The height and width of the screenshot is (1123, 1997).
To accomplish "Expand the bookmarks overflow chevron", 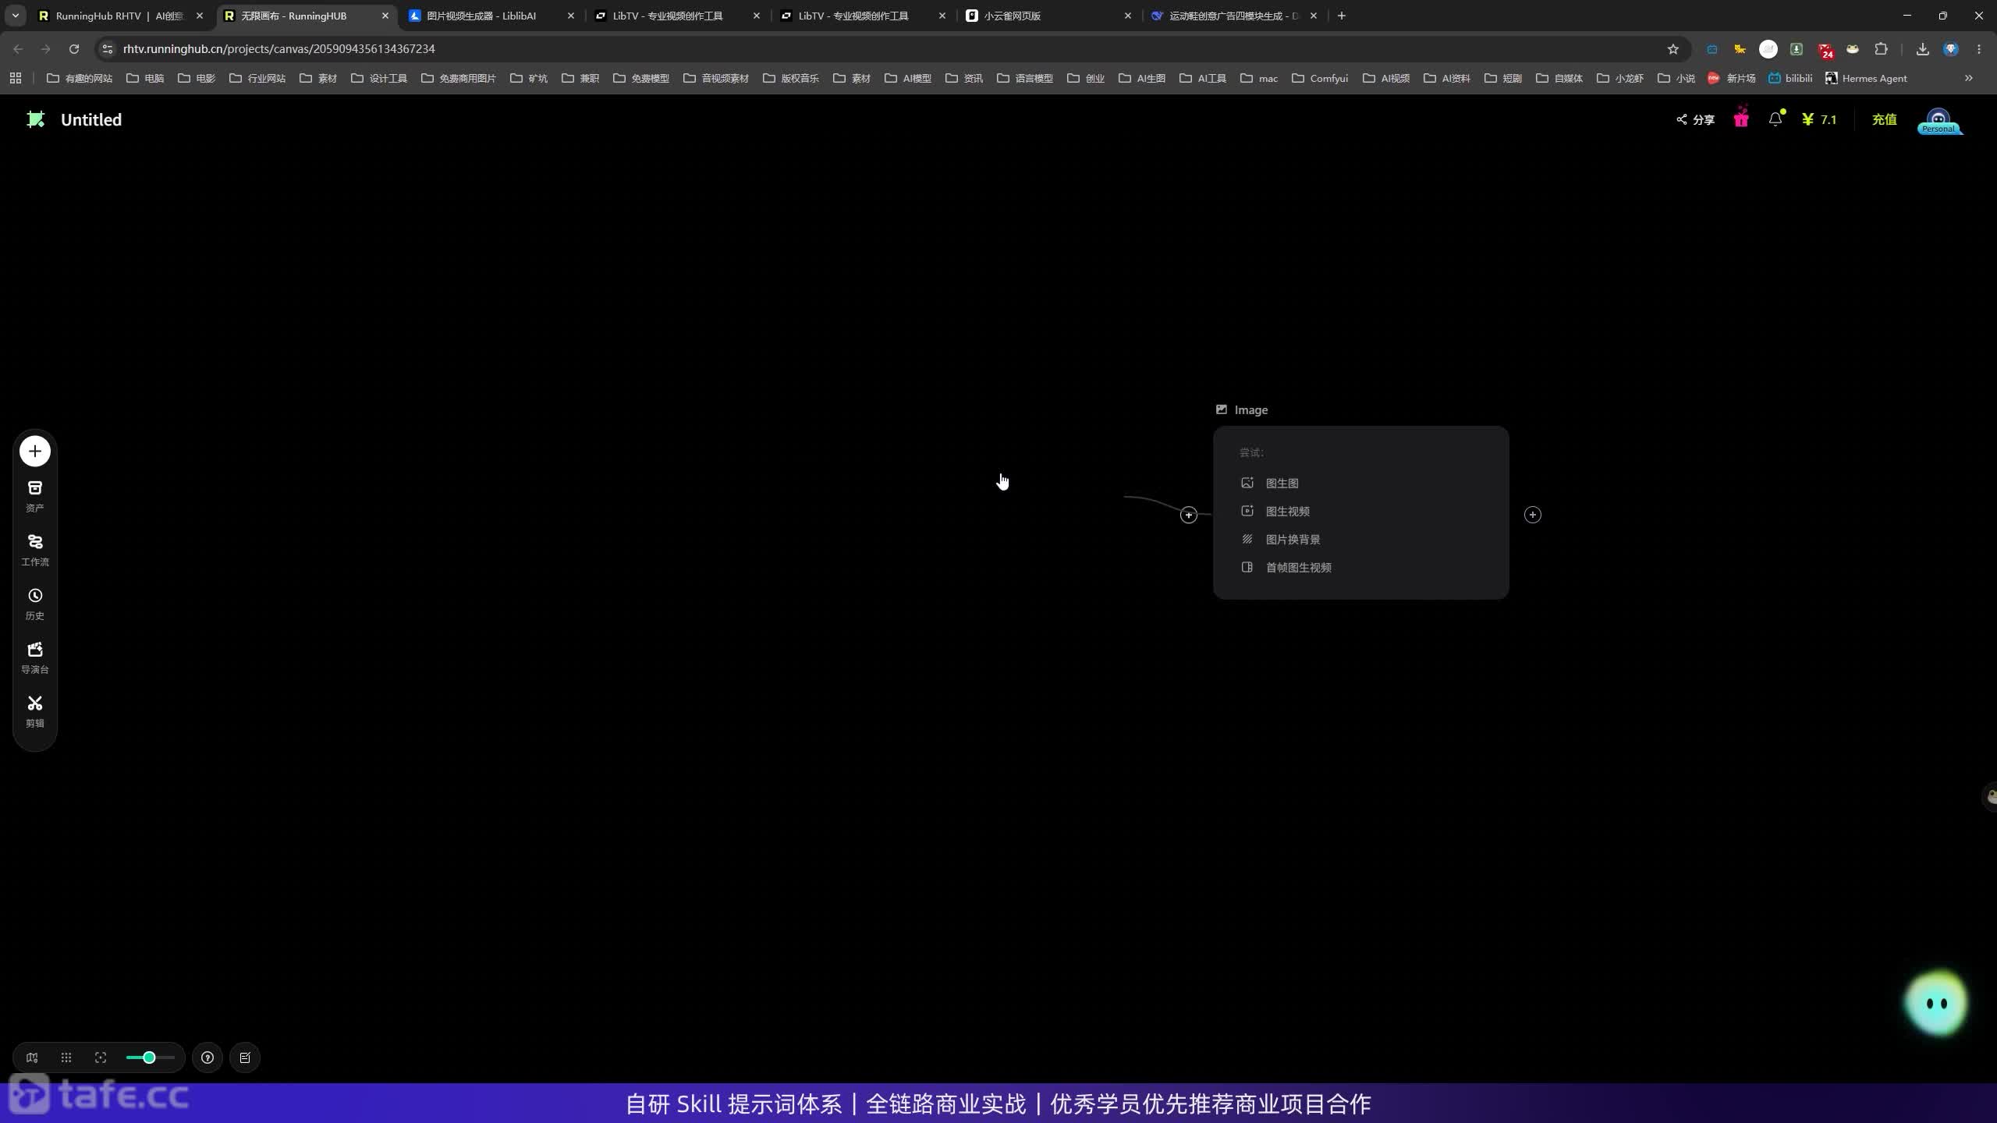I will pos(1969,78).
